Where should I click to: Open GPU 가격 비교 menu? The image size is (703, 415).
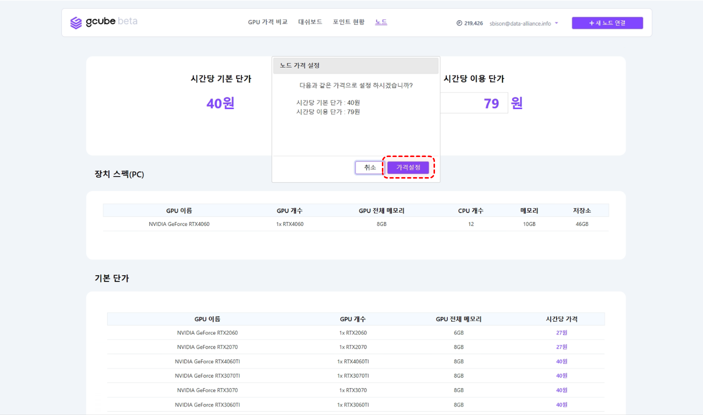tap(268, 22)
